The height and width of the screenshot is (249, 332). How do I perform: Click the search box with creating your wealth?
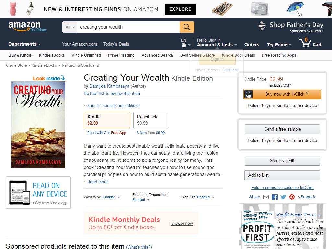point(128,27)
